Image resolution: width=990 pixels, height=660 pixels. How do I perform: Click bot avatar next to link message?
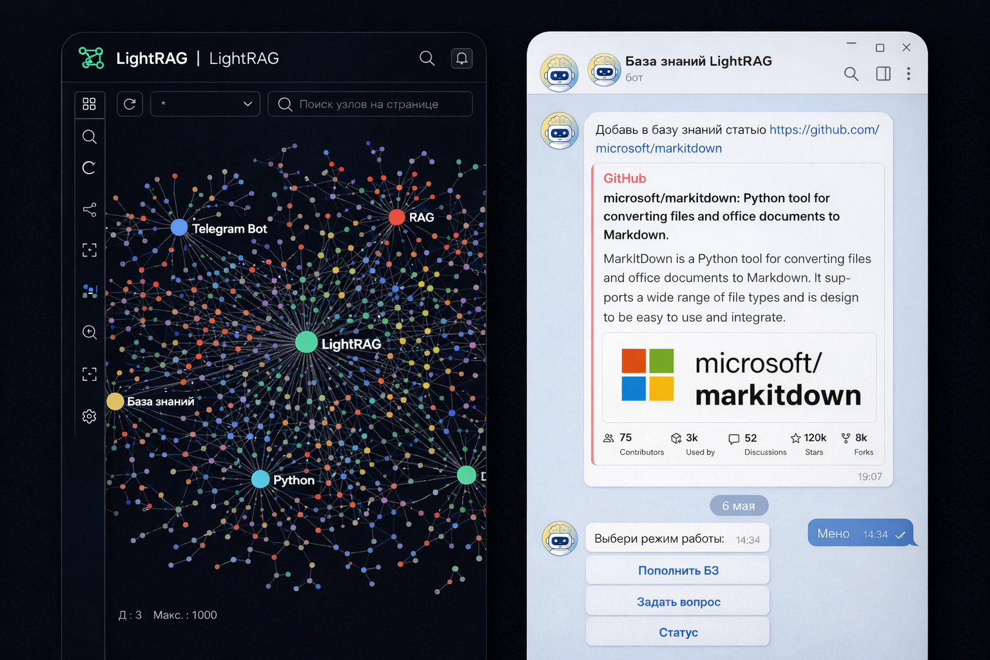[x=559, y=131]
